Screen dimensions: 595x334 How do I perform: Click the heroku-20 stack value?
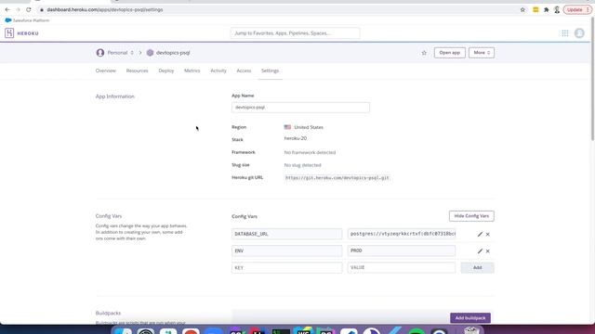[296, 138]
